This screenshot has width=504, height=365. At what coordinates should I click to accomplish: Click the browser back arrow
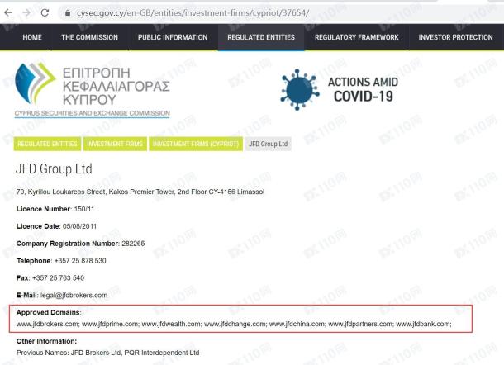(x=8, y=13)
